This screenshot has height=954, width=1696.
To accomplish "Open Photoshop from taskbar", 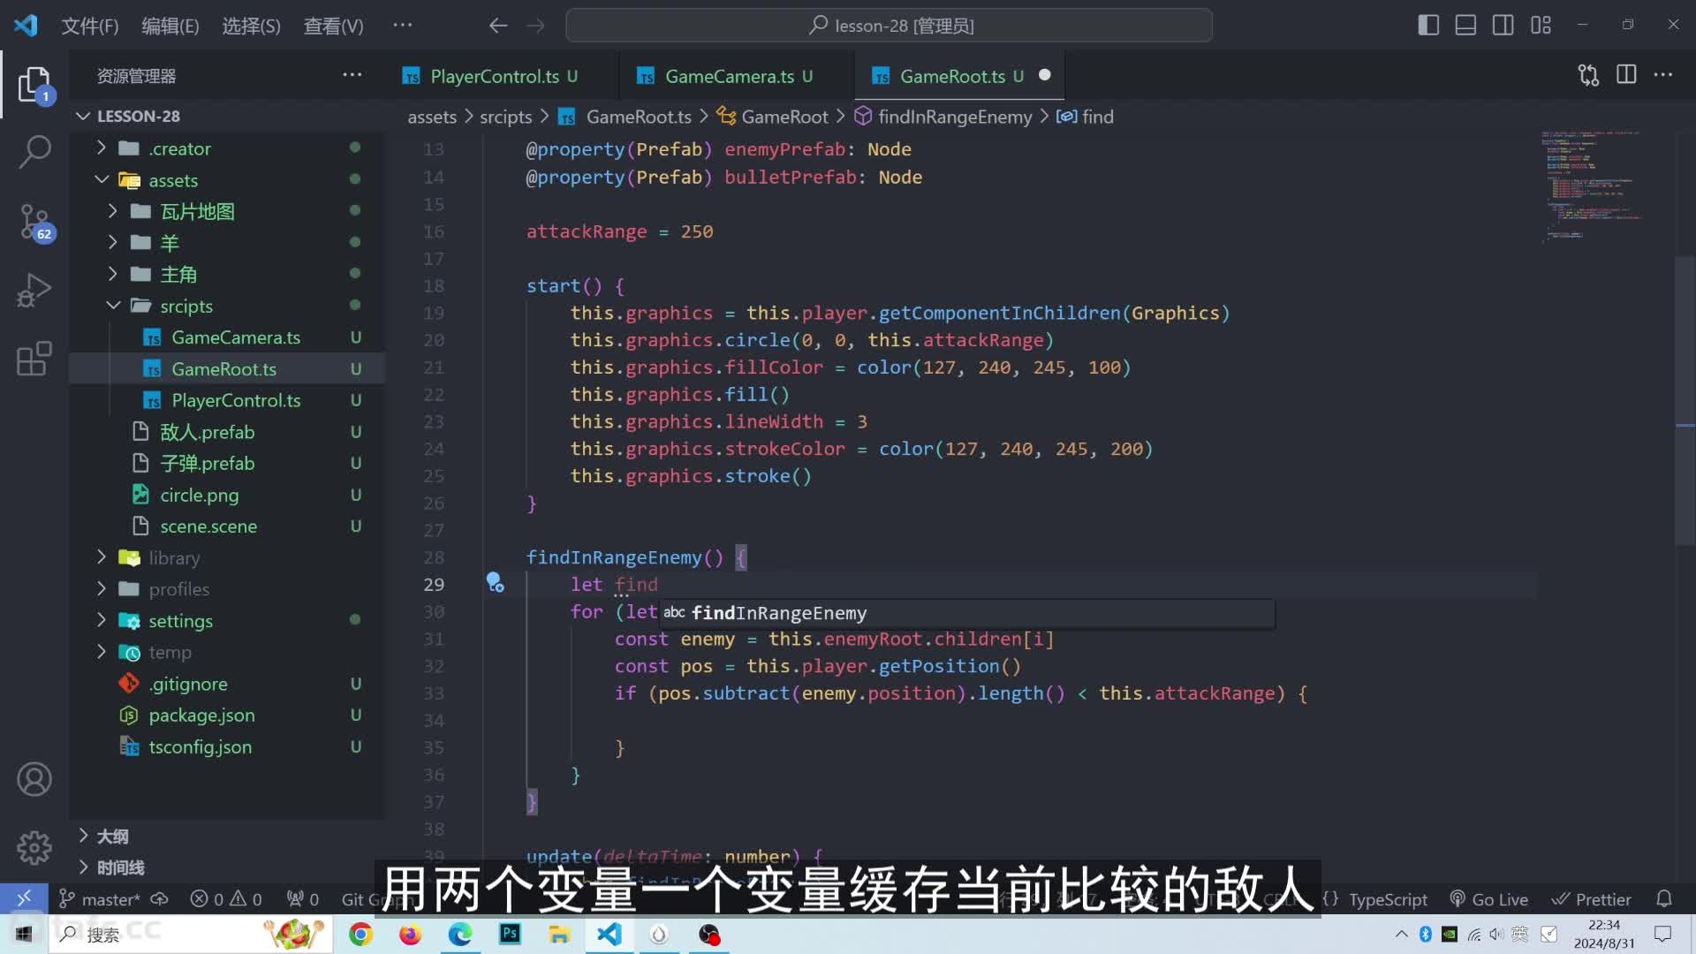I will point(510,934).
